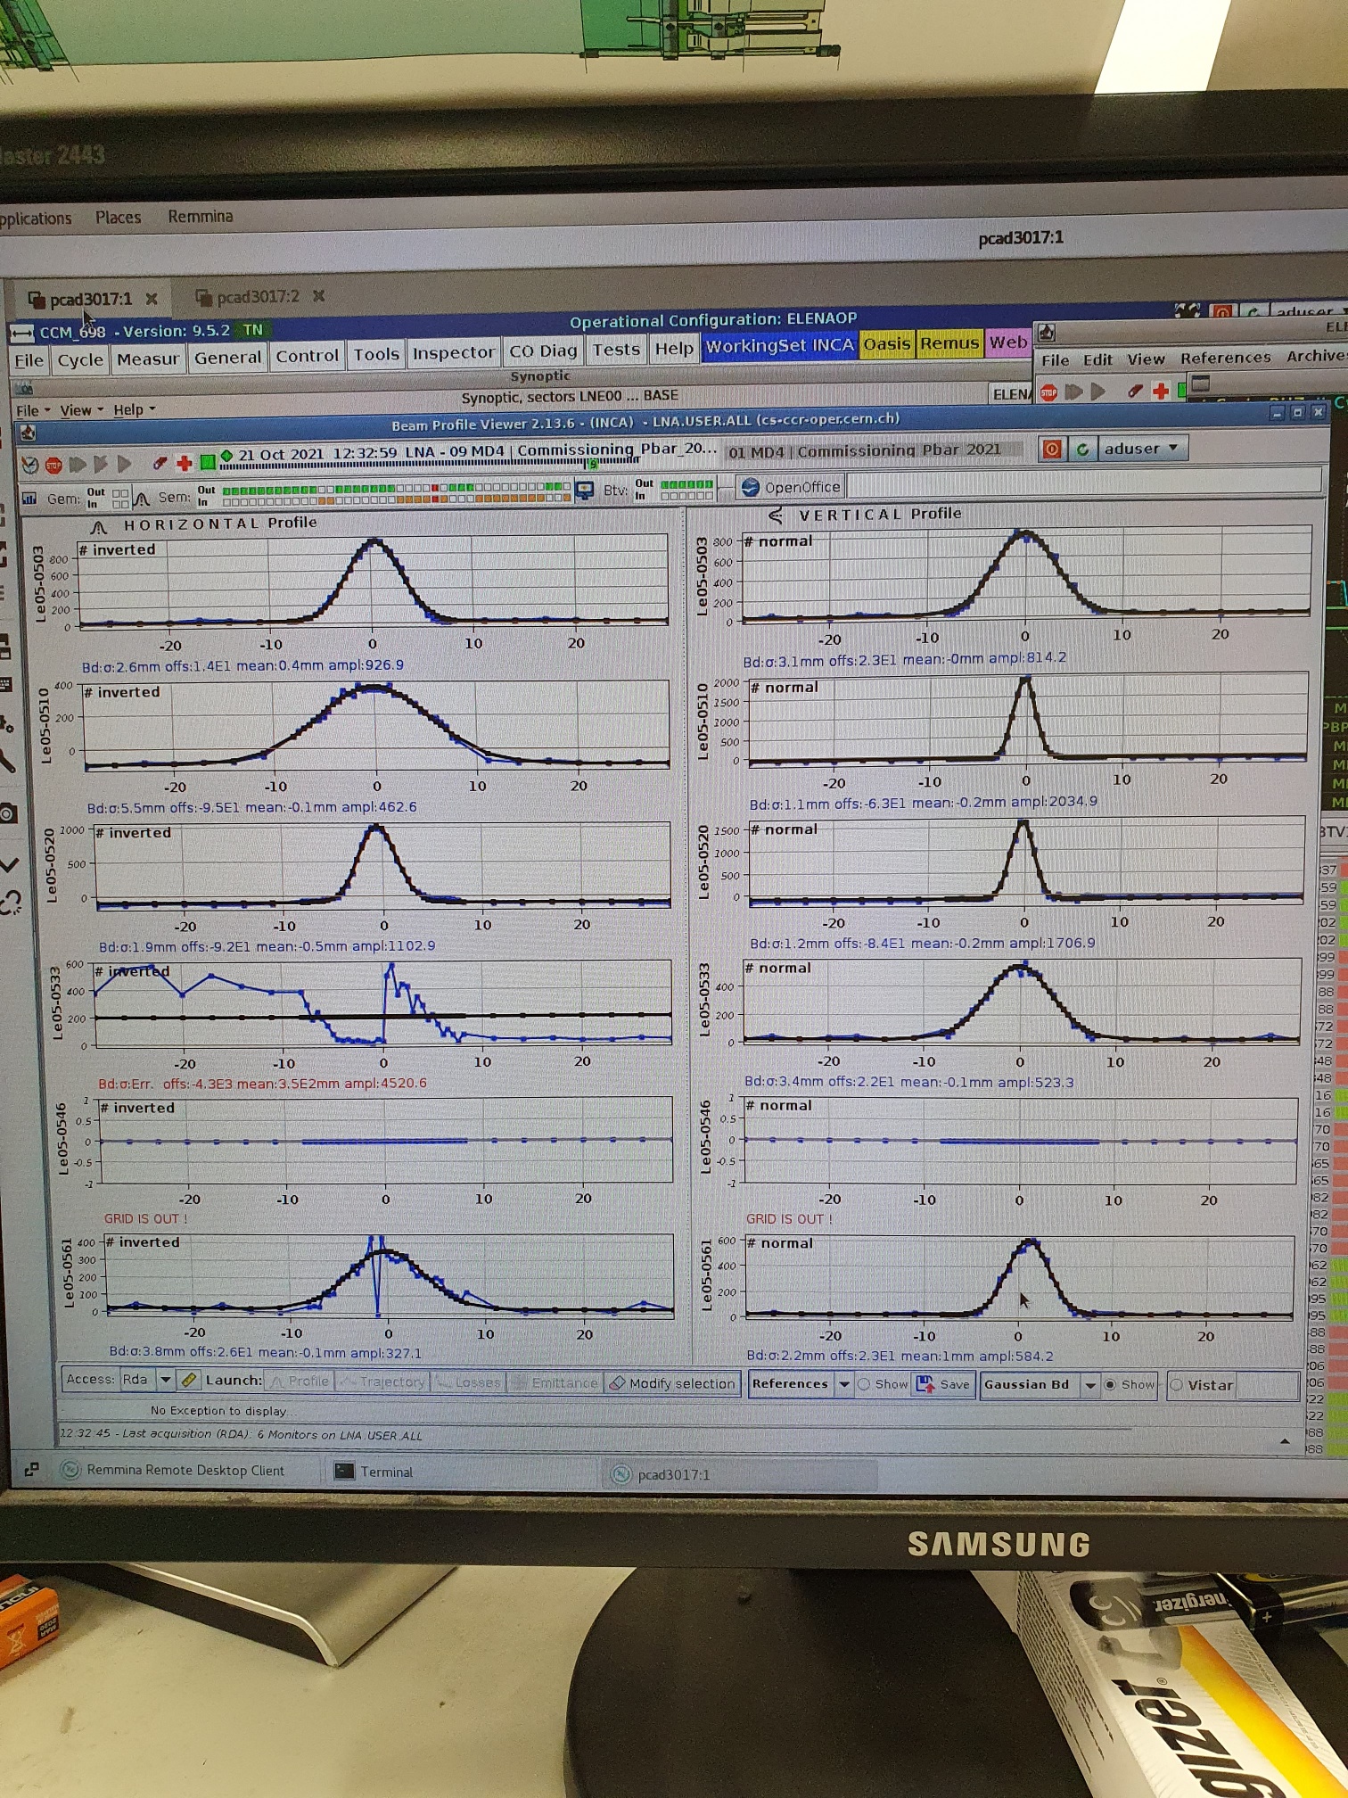Click the Vertical Profile header icon
Screen dimensions: 1348x1798
776,515
